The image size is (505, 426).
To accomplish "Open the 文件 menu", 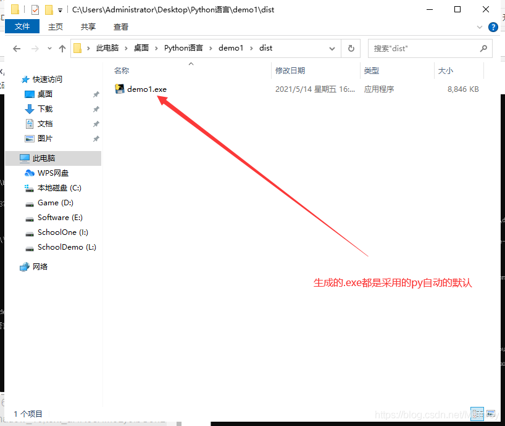I will pos(22,27).
